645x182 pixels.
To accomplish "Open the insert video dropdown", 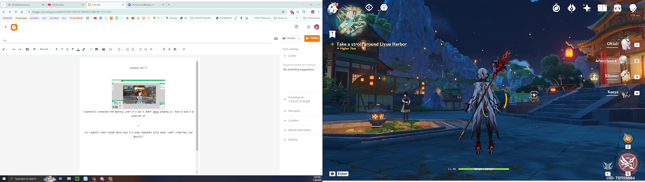I will point(104,49).
